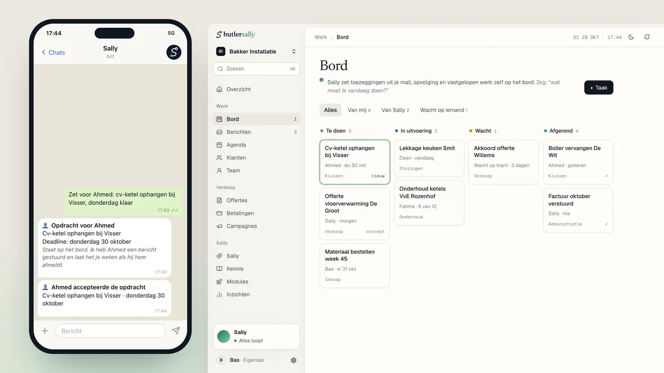Open the Offerte vloerverwarming De Groot card
The height and width of the screenshot is (373, 664).
[x=355, y=214]
